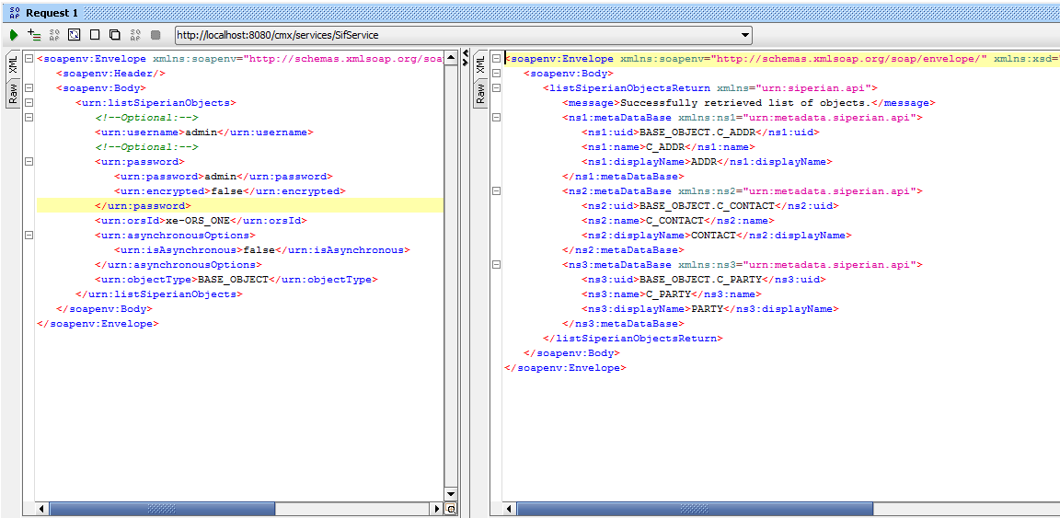1060x518 pixels.
Task: Click the soapenv:Header line
Action: point(110,74)
